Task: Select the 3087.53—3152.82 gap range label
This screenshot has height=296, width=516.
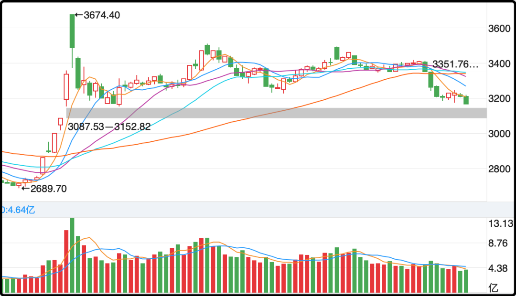Action: (x=109, y=127)
